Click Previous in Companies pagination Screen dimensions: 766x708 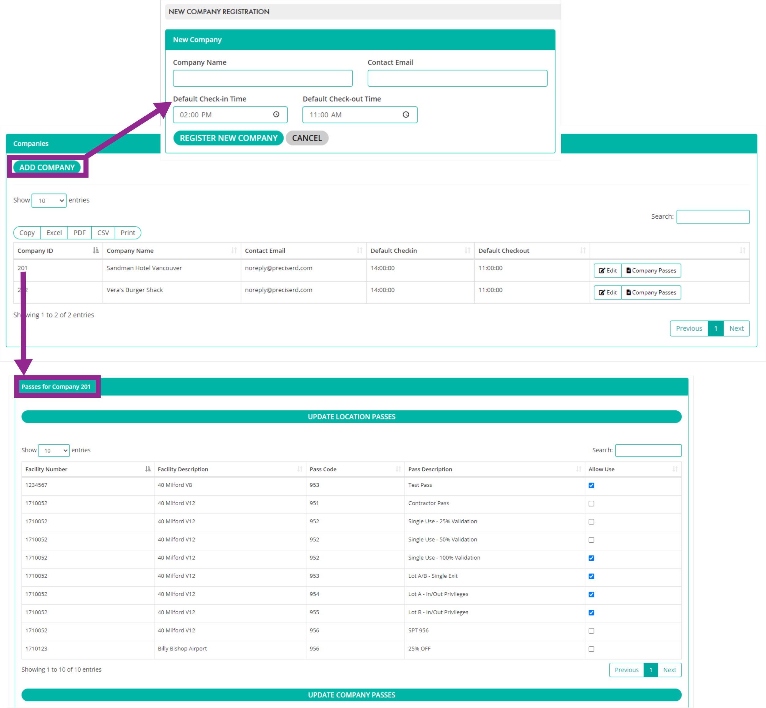point(689,328)
